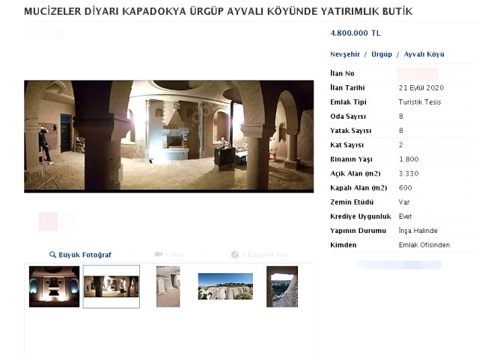Click the blurred İlan No value

[418, 73]
